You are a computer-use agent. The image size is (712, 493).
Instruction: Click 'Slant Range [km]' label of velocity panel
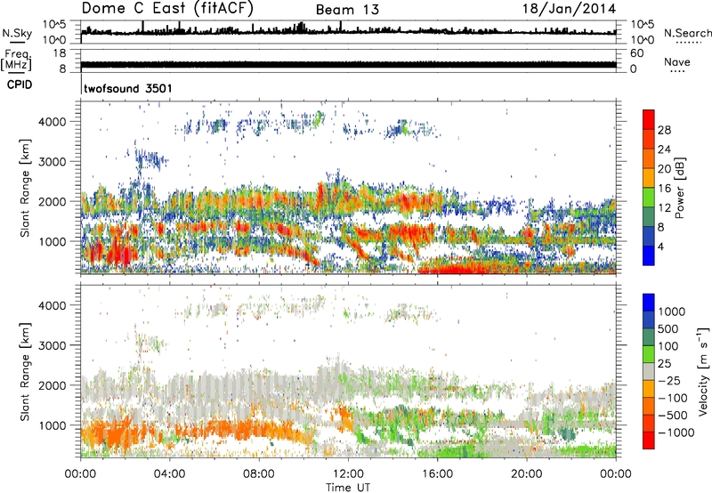pos(25,372)
